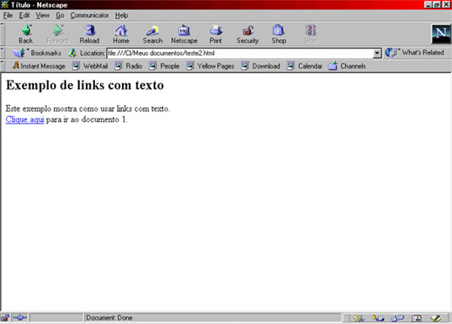The width and height of the screenshot is (452, 324).
Task: Open WebMail from personal toolbar
Action: point(90,66)
